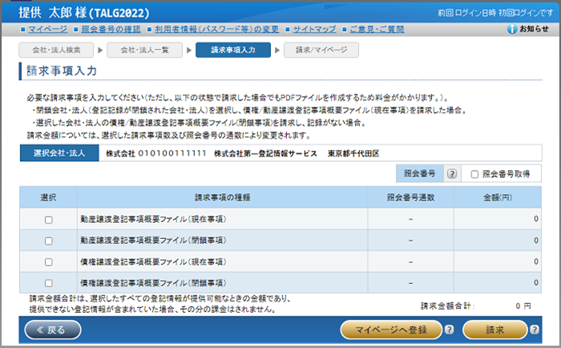The width and height of the screenshot is (561, 348).
Task: Open 照会番号の確認 link
Action: click(111, 29)
